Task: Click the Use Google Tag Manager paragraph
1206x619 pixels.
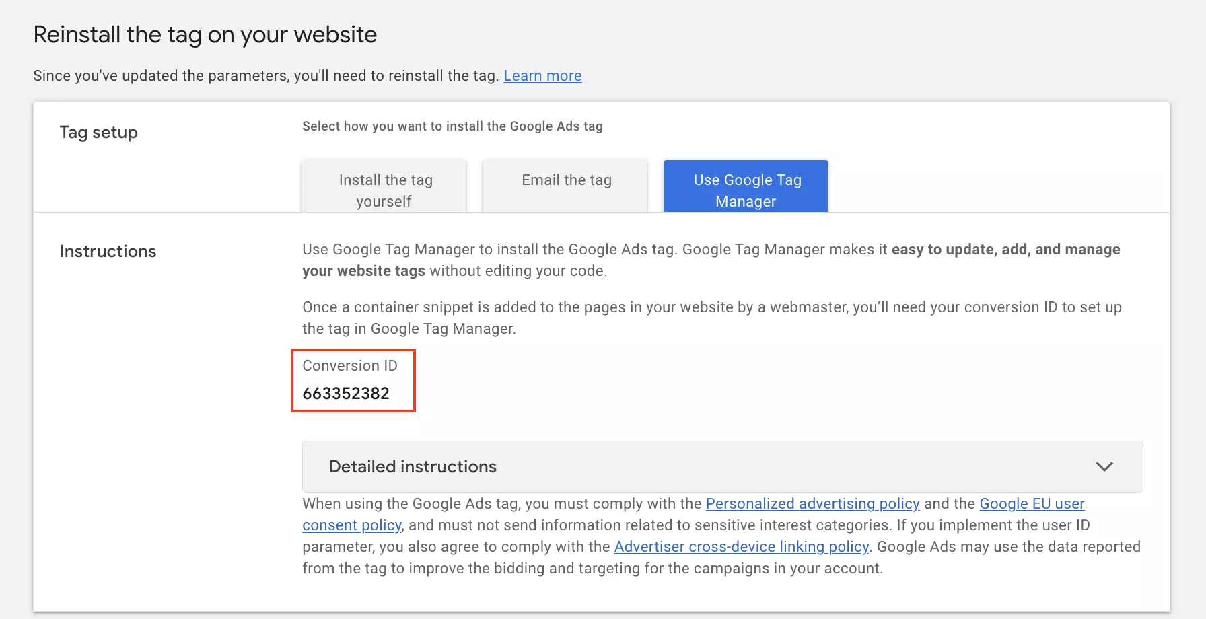Action: click(711, 260)
